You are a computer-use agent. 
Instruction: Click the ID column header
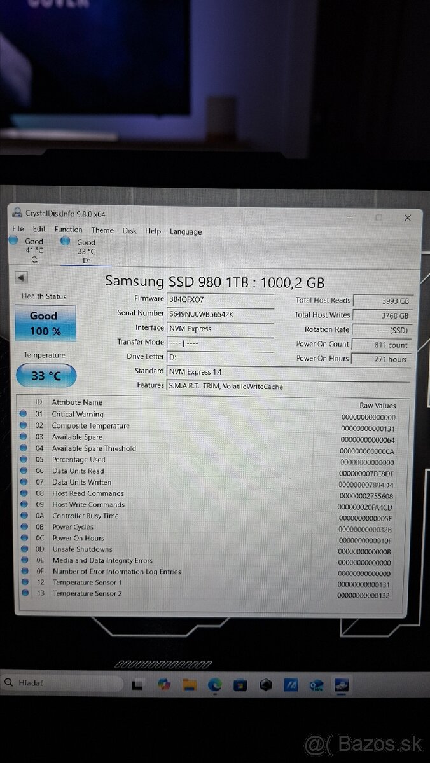38,402
